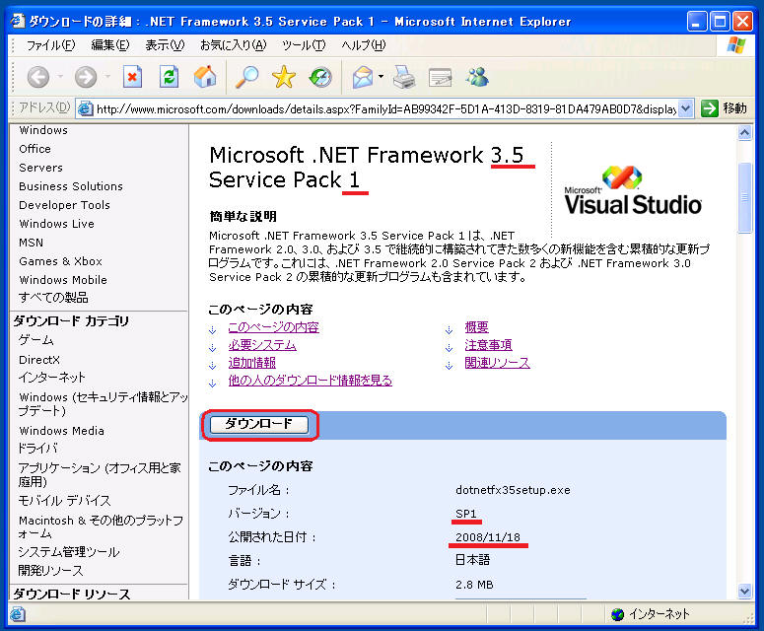Open the Mail icon dropdown arrow

pyautogui.click(x=382, y=77)
